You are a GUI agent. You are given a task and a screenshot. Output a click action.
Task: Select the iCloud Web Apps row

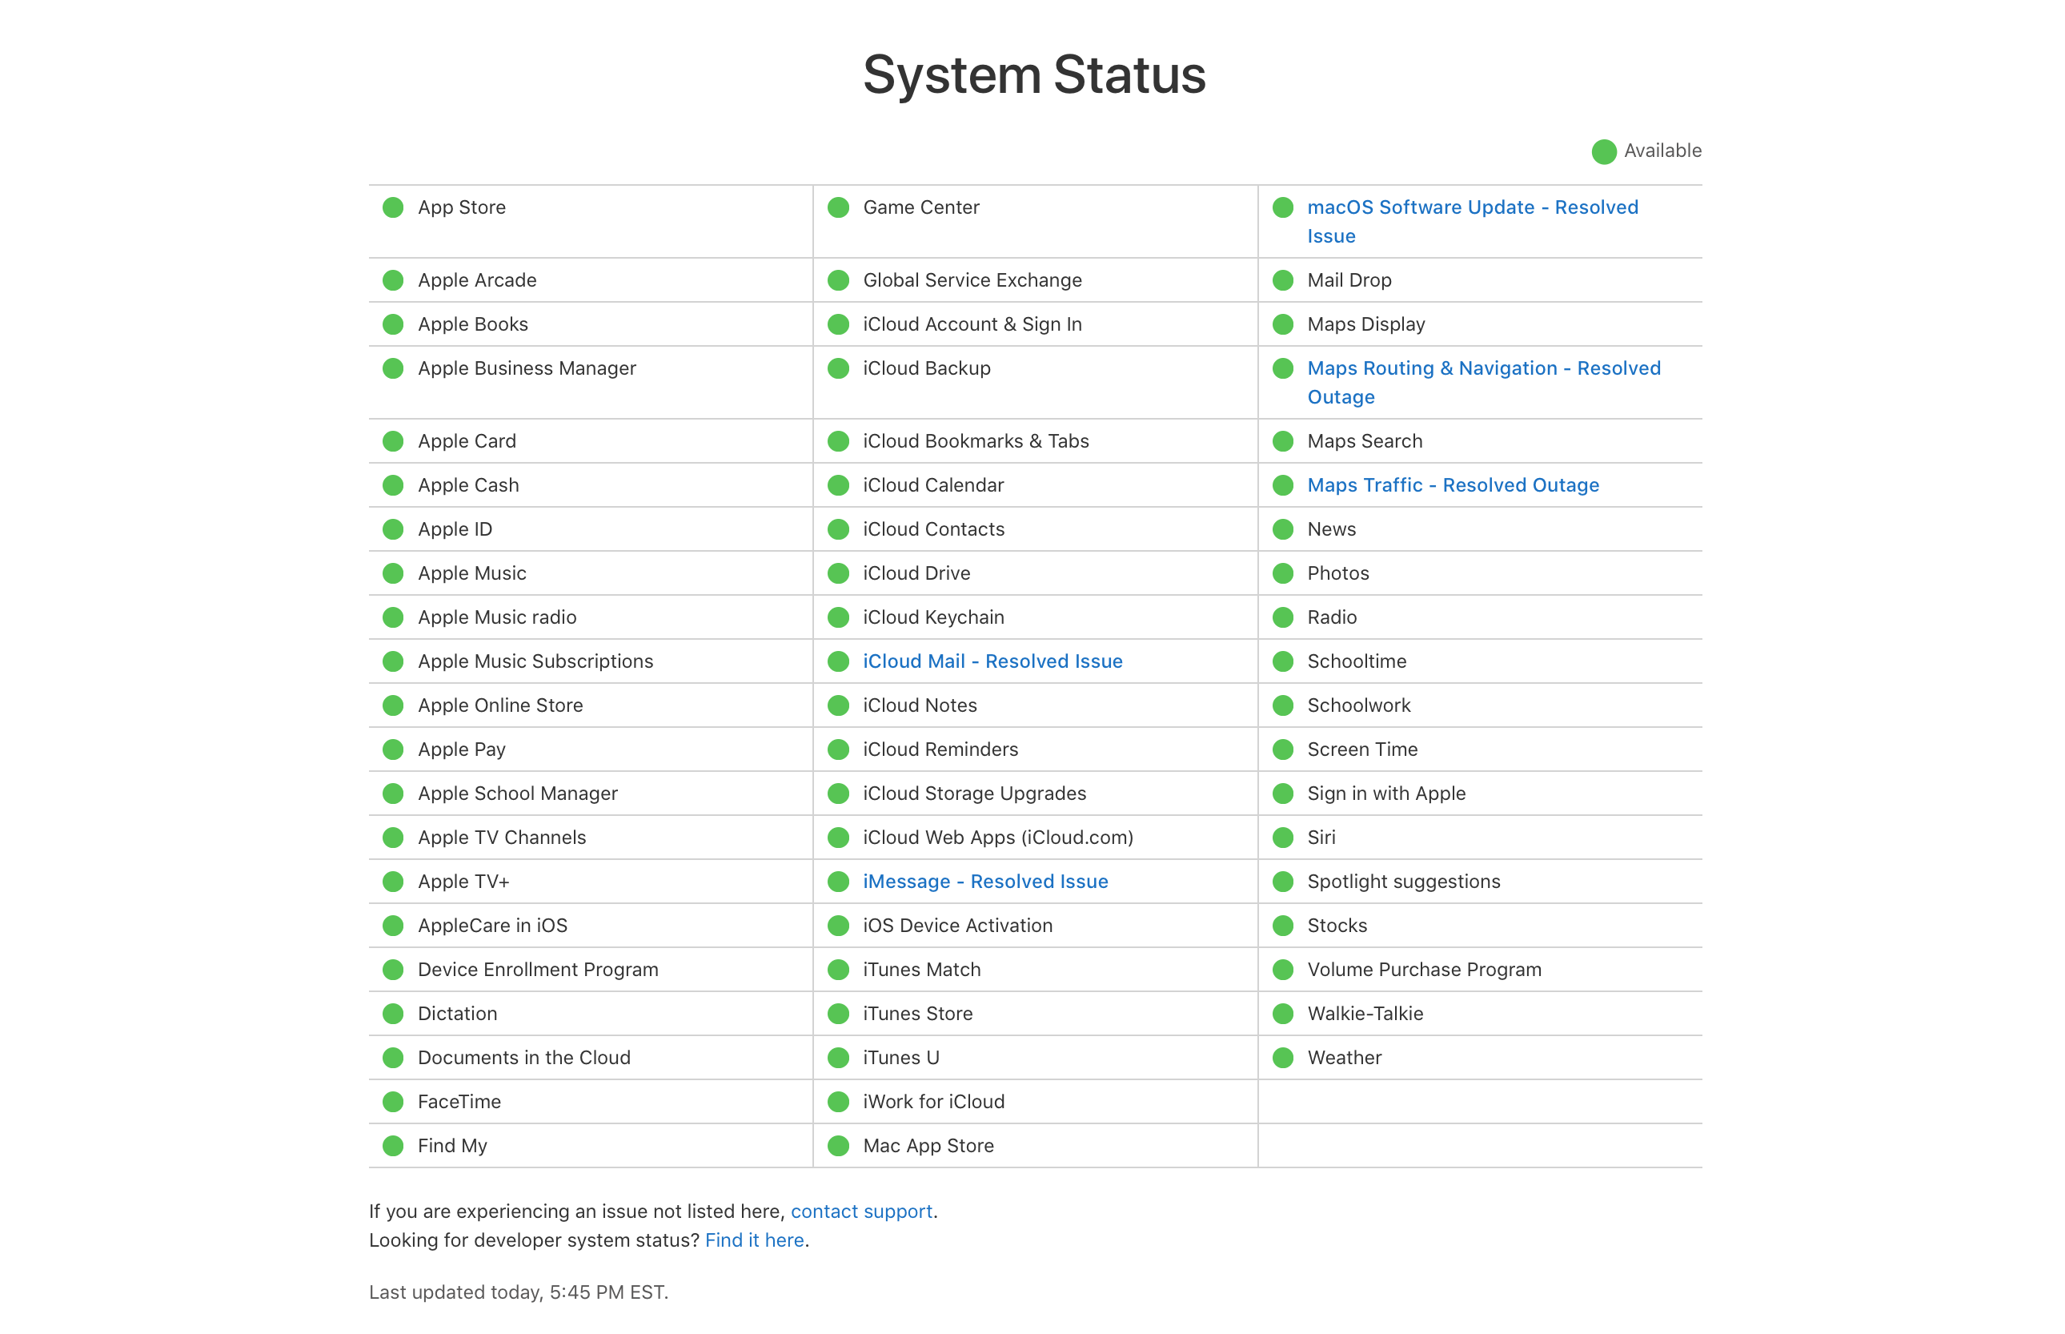click(x=997, y=837)
